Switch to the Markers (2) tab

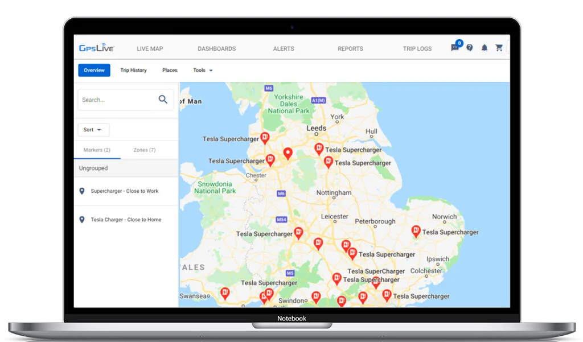tap(97, 150)
